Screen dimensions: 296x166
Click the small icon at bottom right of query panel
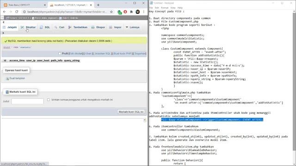point(145,120)
